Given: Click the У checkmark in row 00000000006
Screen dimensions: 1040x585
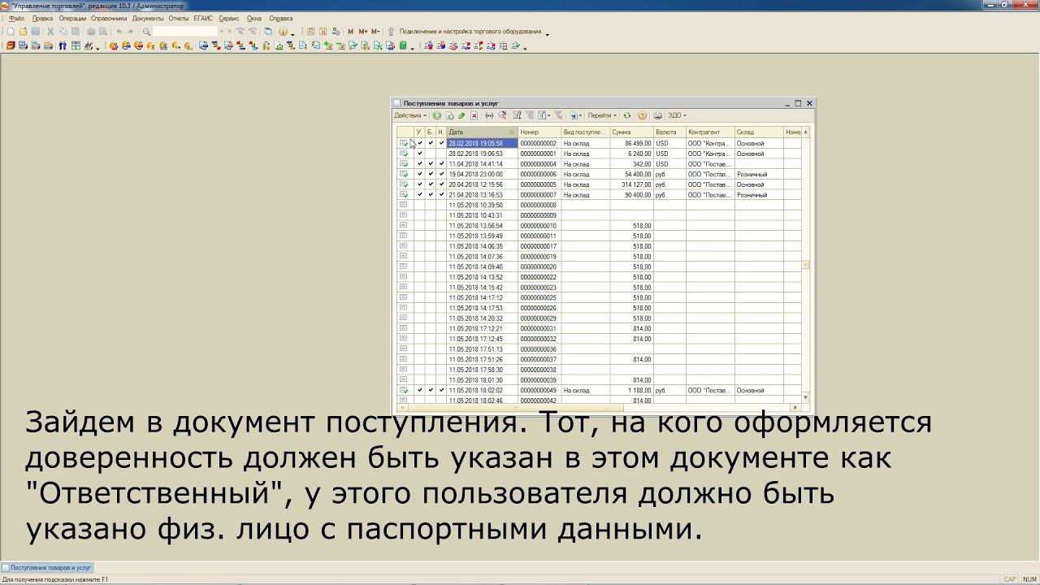Looking at the screenshot, I should [x=420, y=174].
